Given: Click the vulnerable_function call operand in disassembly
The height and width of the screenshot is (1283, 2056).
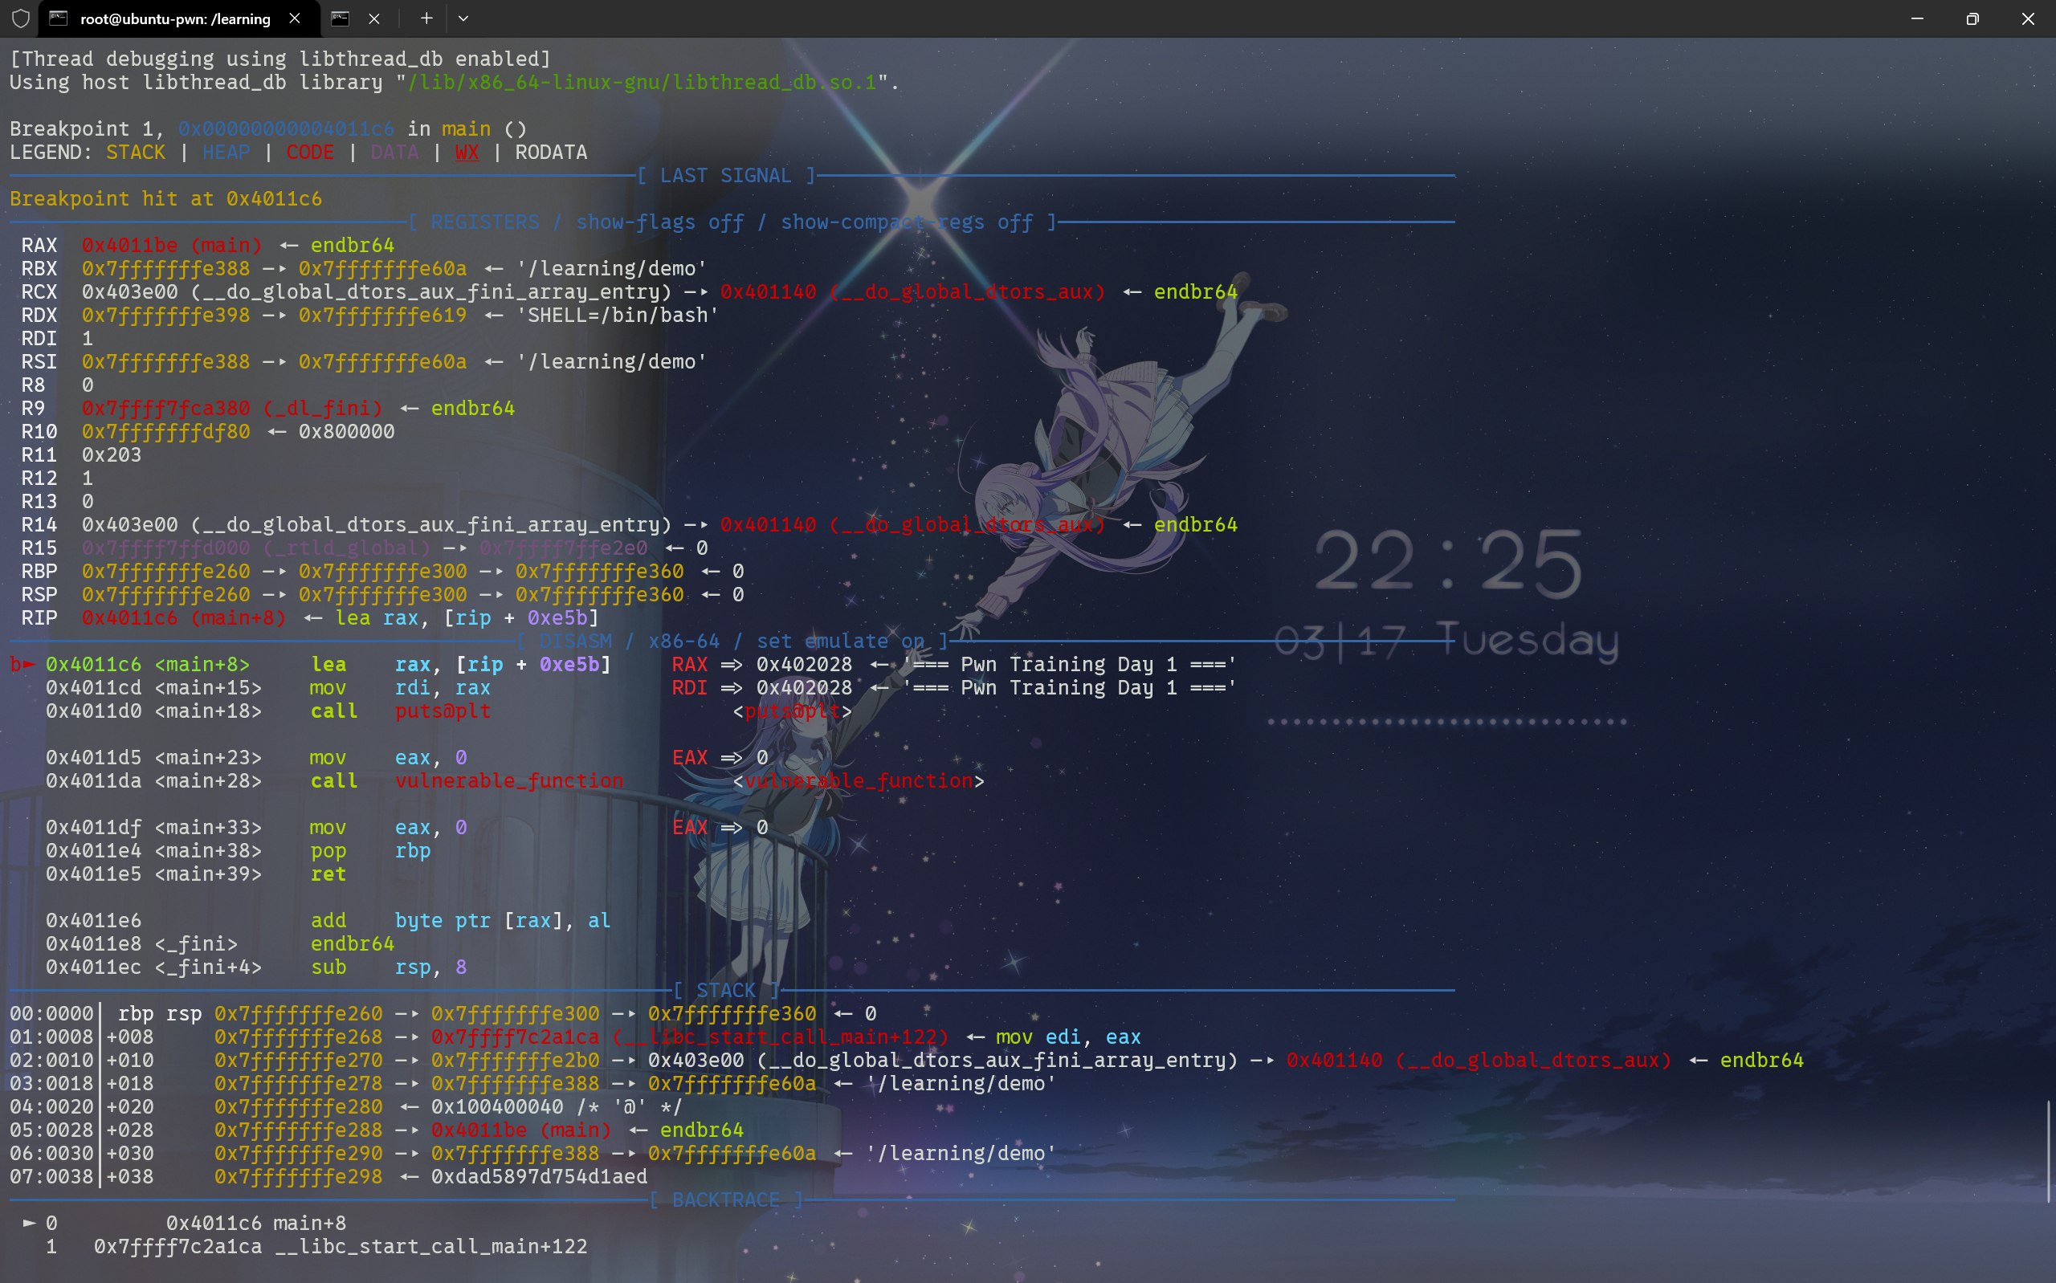Looking at the screenshot, I should coord(509,780).
